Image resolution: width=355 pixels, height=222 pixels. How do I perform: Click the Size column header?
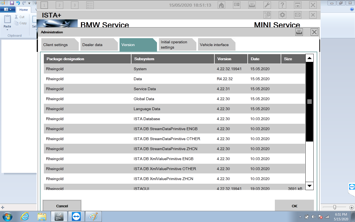(x=293, y=59)
